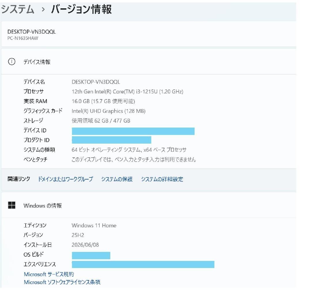Select system type value 64 ビット オペレーティング システム
This screenshot has width=311, height=301.
click(x=129, y=150)
